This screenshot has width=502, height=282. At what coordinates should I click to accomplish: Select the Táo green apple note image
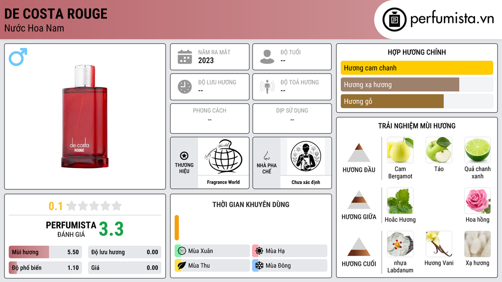[439, 150]
